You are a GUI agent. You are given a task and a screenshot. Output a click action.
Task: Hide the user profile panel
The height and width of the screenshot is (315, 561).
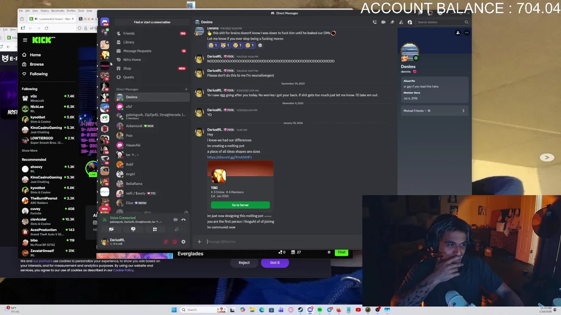tap(410, 22)
